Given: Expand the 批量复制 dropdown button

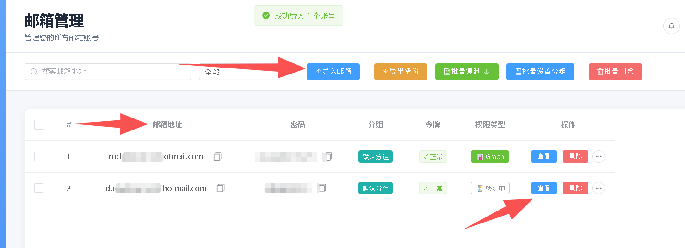Looking at the screenshot, I should click(467, 72).
